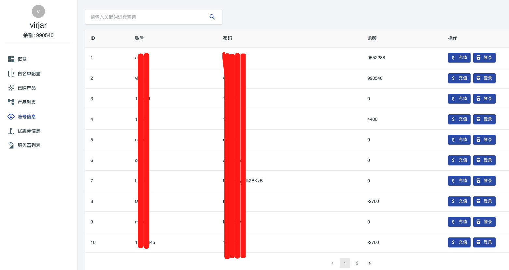Click the 优惠券信息 flag icon
Screen dimensions: 509x270
coord(11,131)
